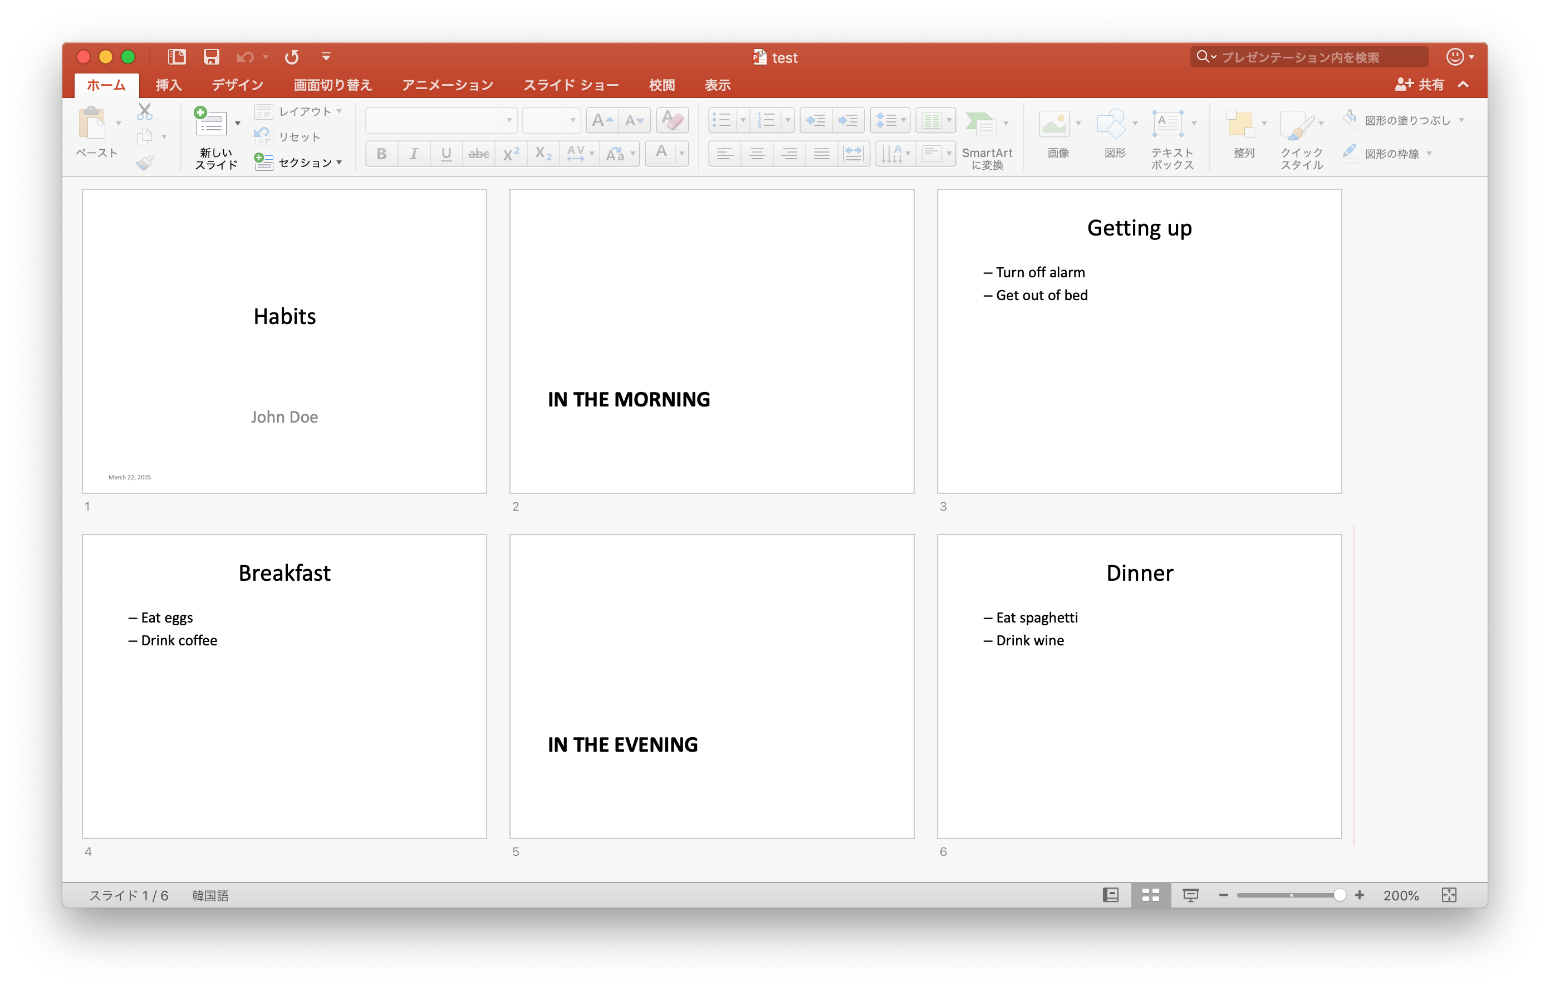Click the Share button

(x=1420, y=84)
